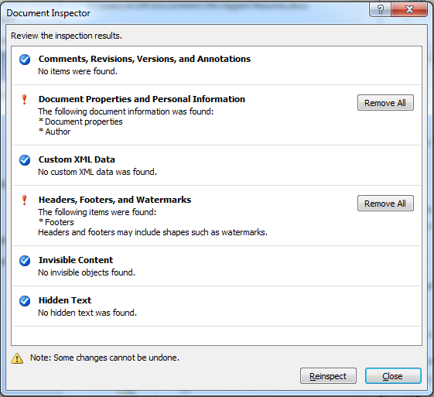Click the Custom XML Data heading
434x397 pixels.
point(77,159)
